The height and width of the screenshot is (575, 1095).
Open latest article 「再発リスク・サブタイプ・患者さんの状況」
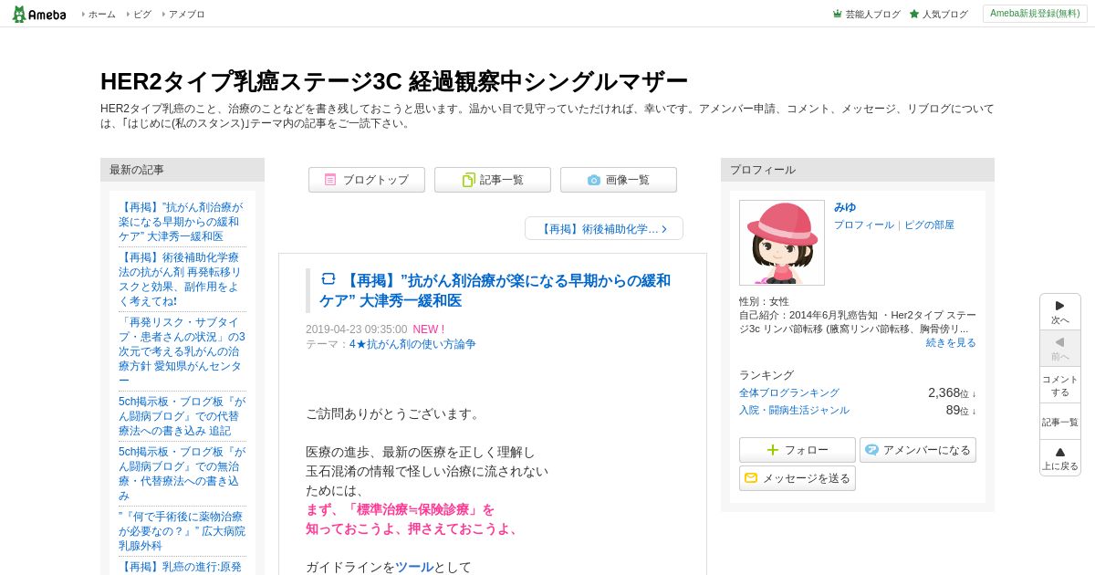[x=182, y=351]
